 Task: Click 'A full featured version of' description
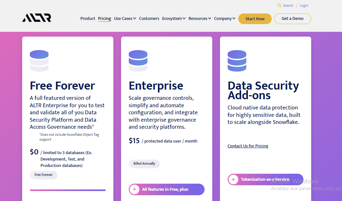[x=67, y=112]
